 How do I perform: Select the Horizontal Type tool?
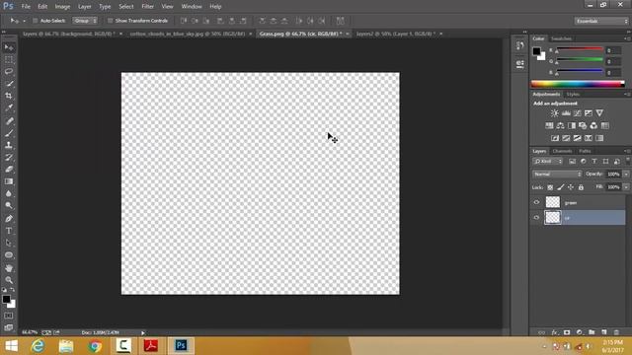(x=9, y=231)
